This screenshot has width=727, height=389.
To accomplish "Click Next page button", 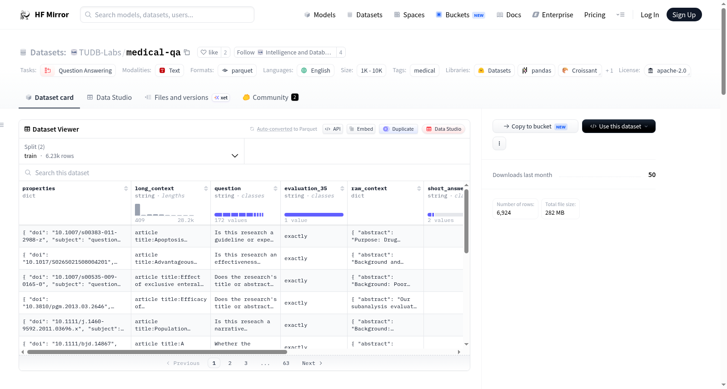I will click(312, 363).
